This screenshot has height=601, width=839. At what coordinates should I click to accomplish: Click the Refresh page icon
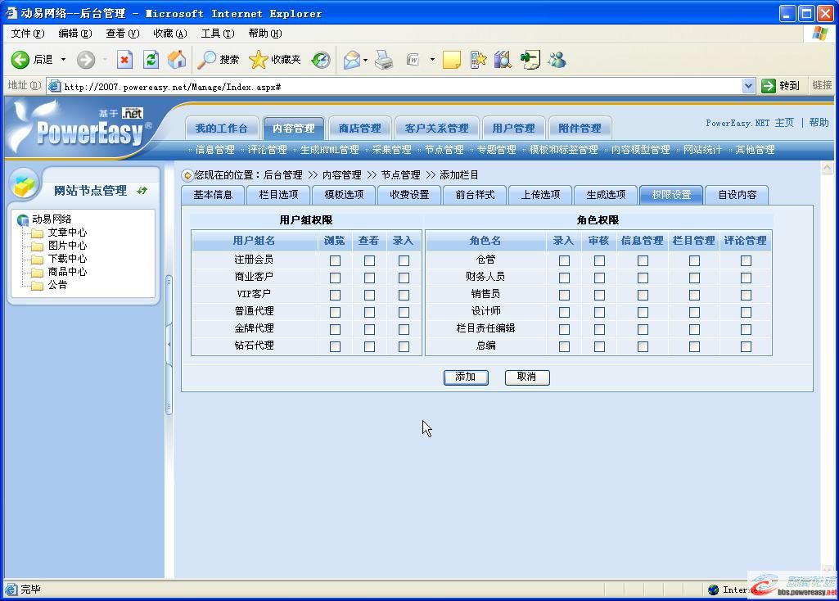pyautogui.click(x=151, y=59)
